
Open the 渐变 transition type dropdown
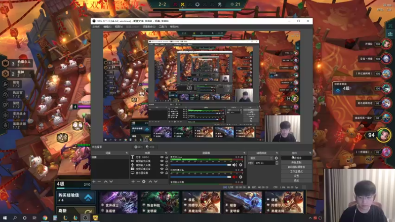tap(261, 158)
